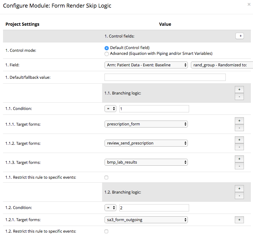
Task: Open the sa3_form_outgoing target dropdown
Action: point(146,220)
